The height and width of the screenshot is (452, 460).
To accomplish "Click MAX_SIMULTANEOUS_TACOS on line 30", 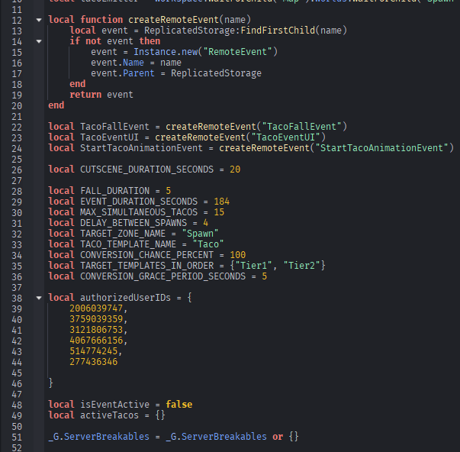I will click(x=139, y=212).
